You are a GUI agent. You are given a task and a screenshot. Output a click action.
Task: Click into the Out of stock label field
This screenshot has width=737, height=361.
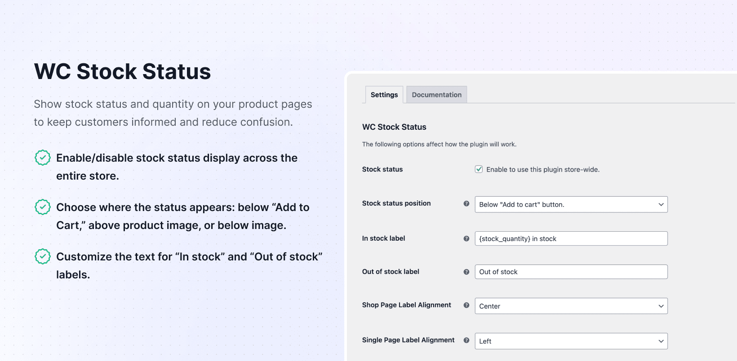click(x=571, y=272)
